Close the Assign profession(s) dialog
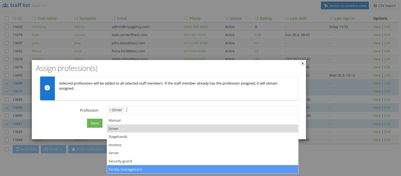The height and width of the screenshot is (176, 401). (x=302, y=63)
